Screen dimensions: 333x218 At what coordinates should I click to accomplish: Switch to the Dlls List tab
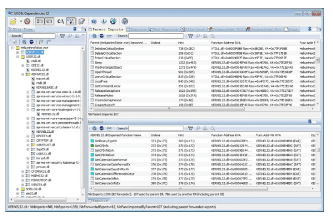click(x=193, y=29)
